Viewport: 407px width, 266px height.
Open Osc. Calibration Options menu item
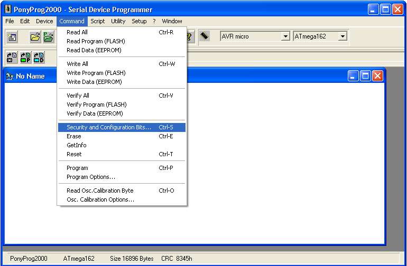pos(100,199)
